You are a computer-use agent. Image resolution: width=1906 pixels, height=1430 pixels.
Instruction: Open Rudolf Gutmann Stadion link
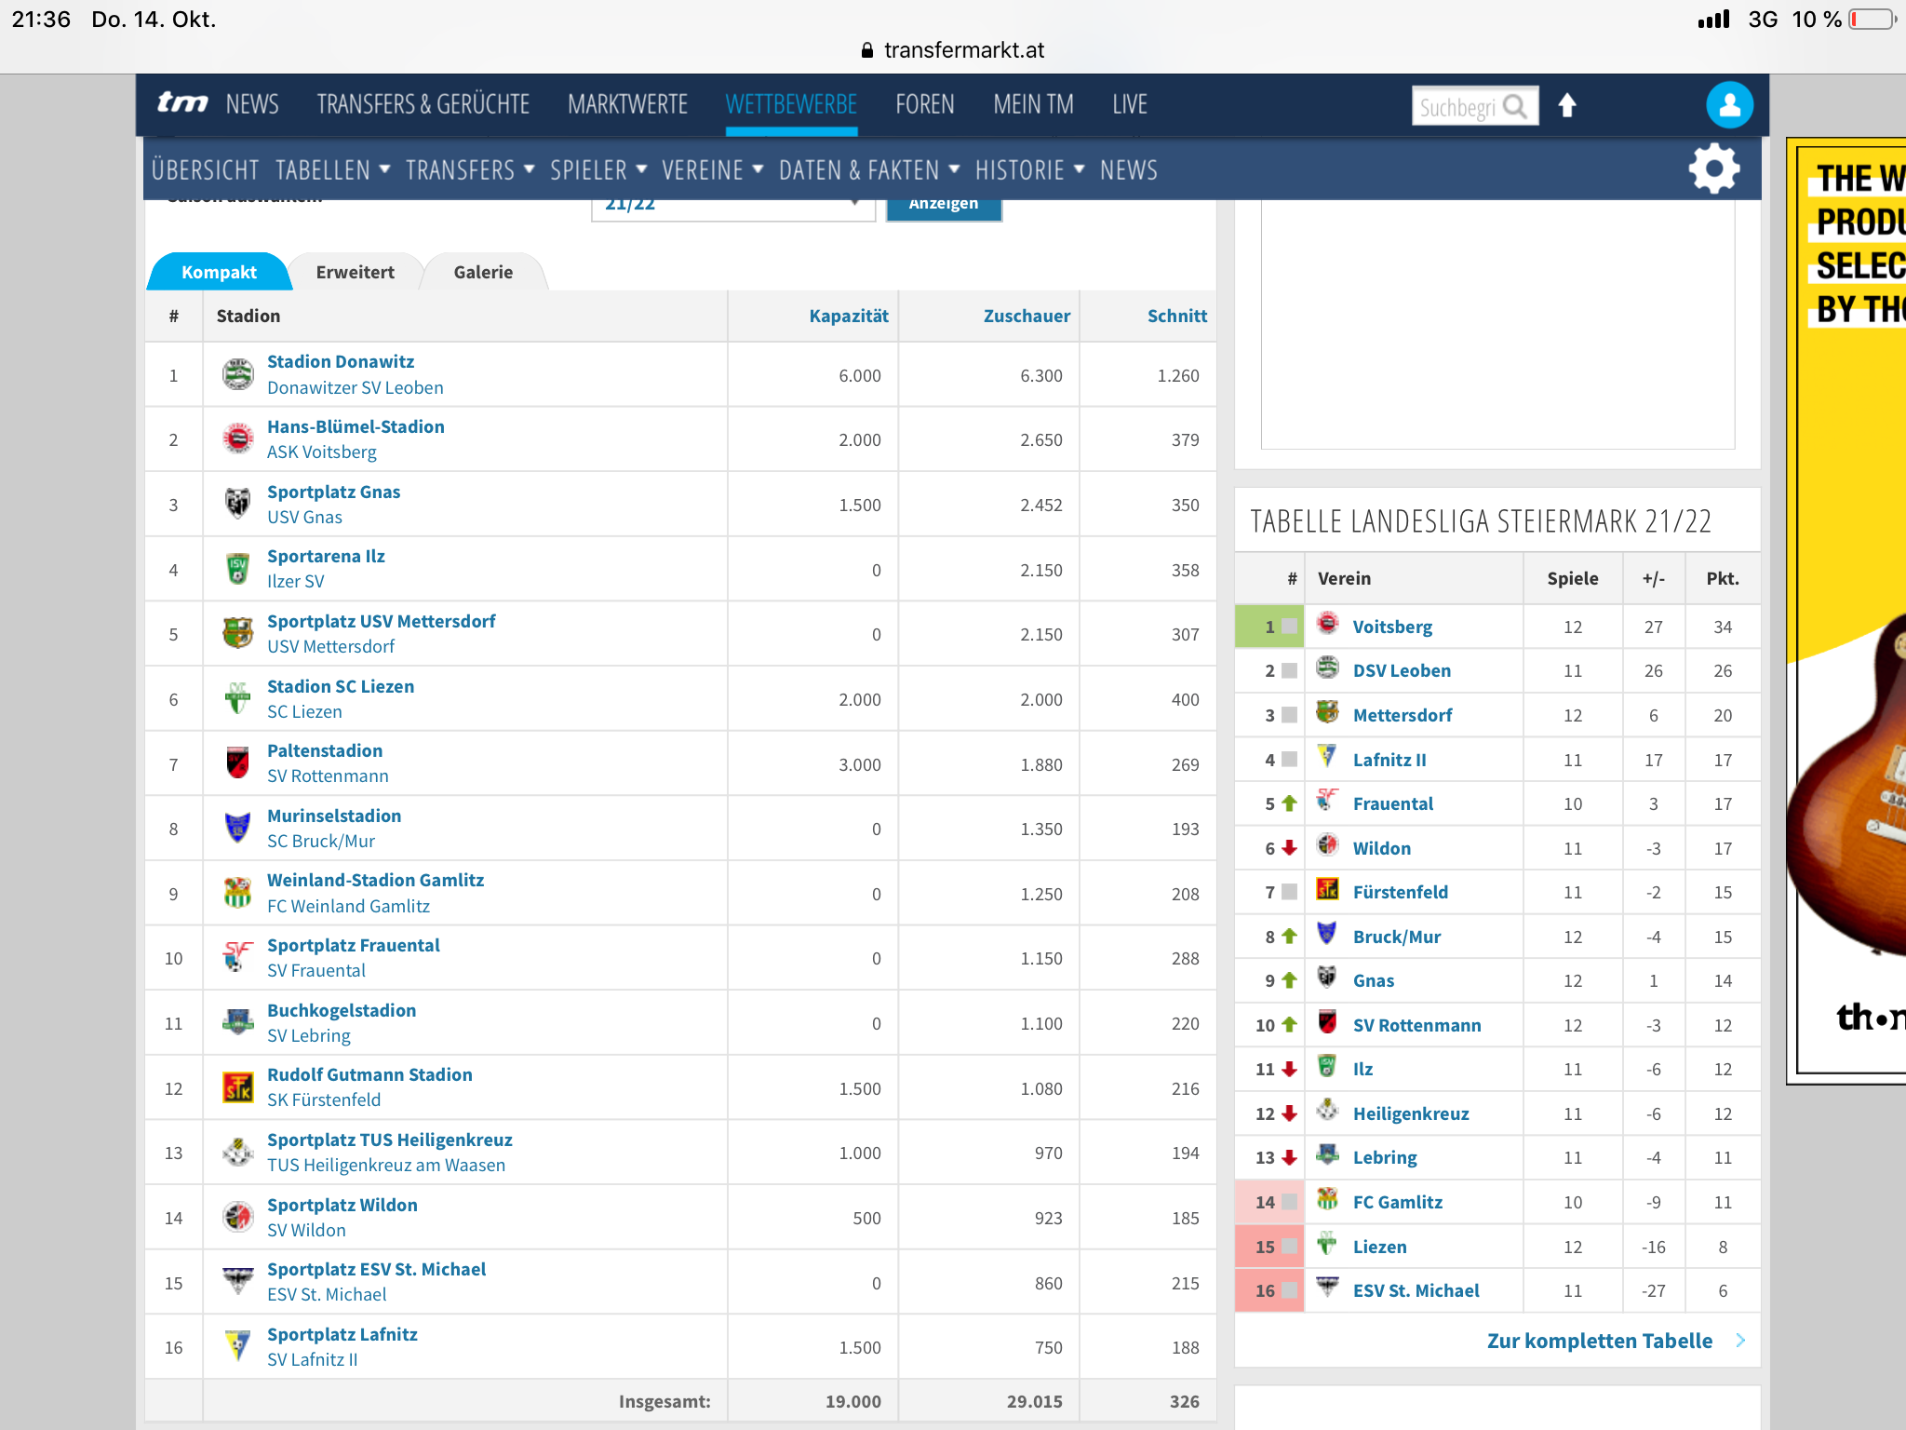coord(369,1074)
